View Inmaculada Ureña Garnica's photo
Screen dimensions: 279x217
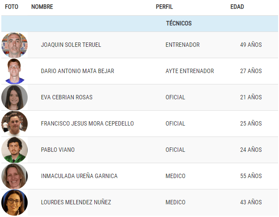click(14, 176)
